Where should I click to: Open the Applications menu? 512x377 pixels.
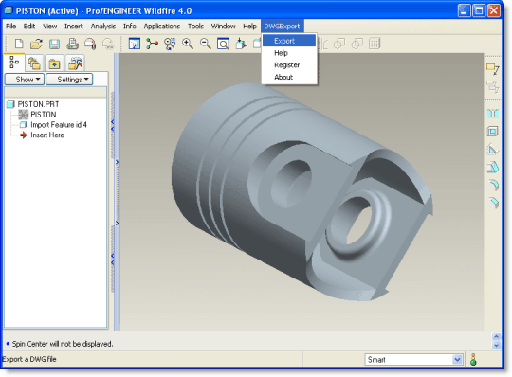tap(161, 27)
